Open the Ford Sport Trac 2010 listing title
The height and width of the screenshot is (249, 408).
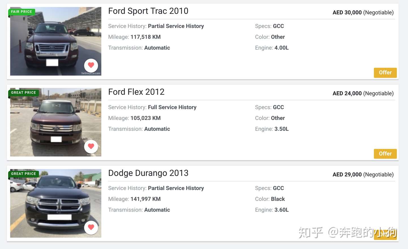click(x=148, y=11)
